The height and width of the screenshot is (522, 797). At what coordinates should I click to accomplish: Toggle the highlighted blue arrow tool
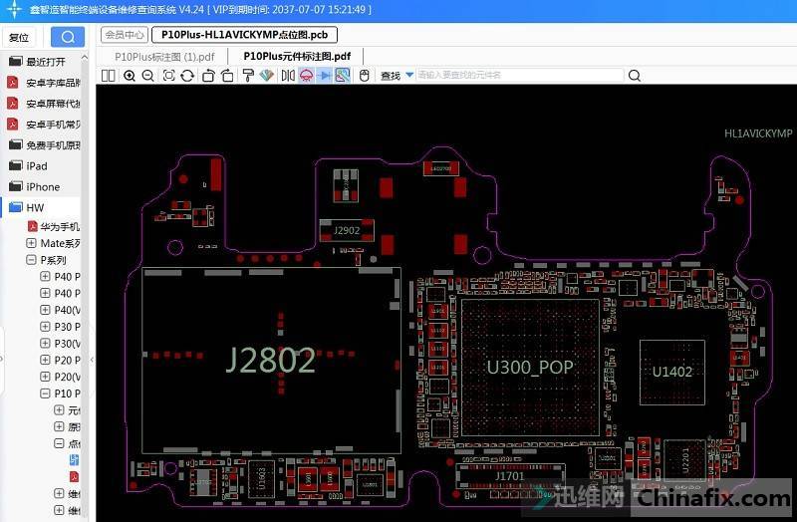click(324, 76)
